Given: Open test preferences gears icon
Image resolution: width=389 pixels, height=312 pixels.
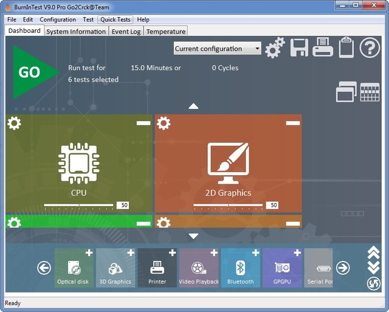Looking at the screenshot, I should click(275, 48).
